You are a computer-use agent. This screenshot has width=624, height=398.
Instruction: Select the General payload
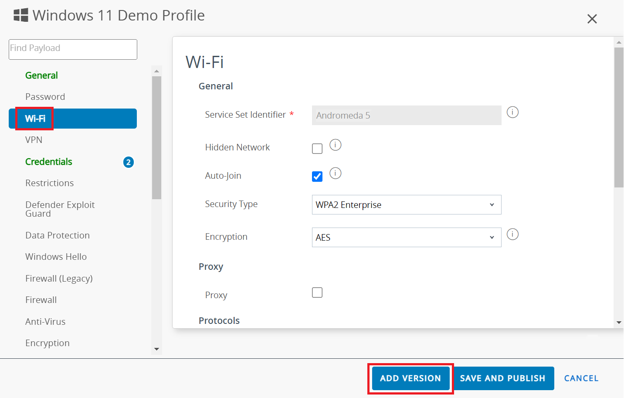(x=41, y=75)
